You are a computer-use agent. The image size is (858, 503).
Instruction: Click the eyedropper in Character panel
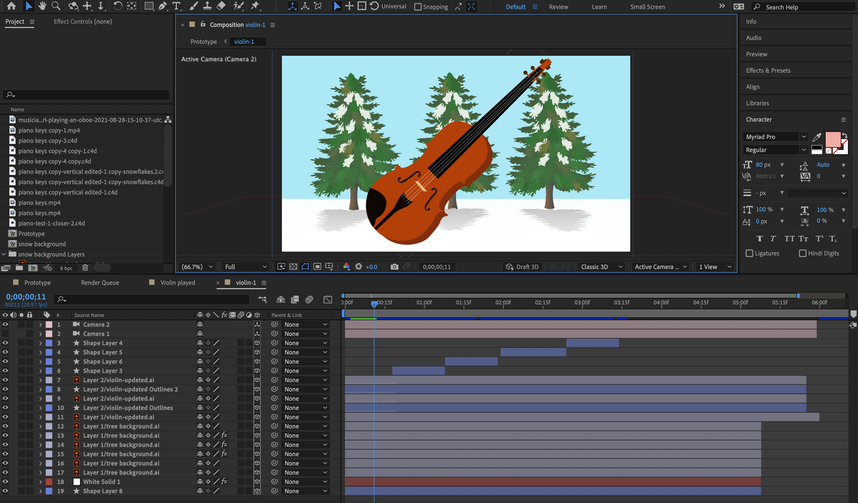pyautogui.click(x=816, y=137)
